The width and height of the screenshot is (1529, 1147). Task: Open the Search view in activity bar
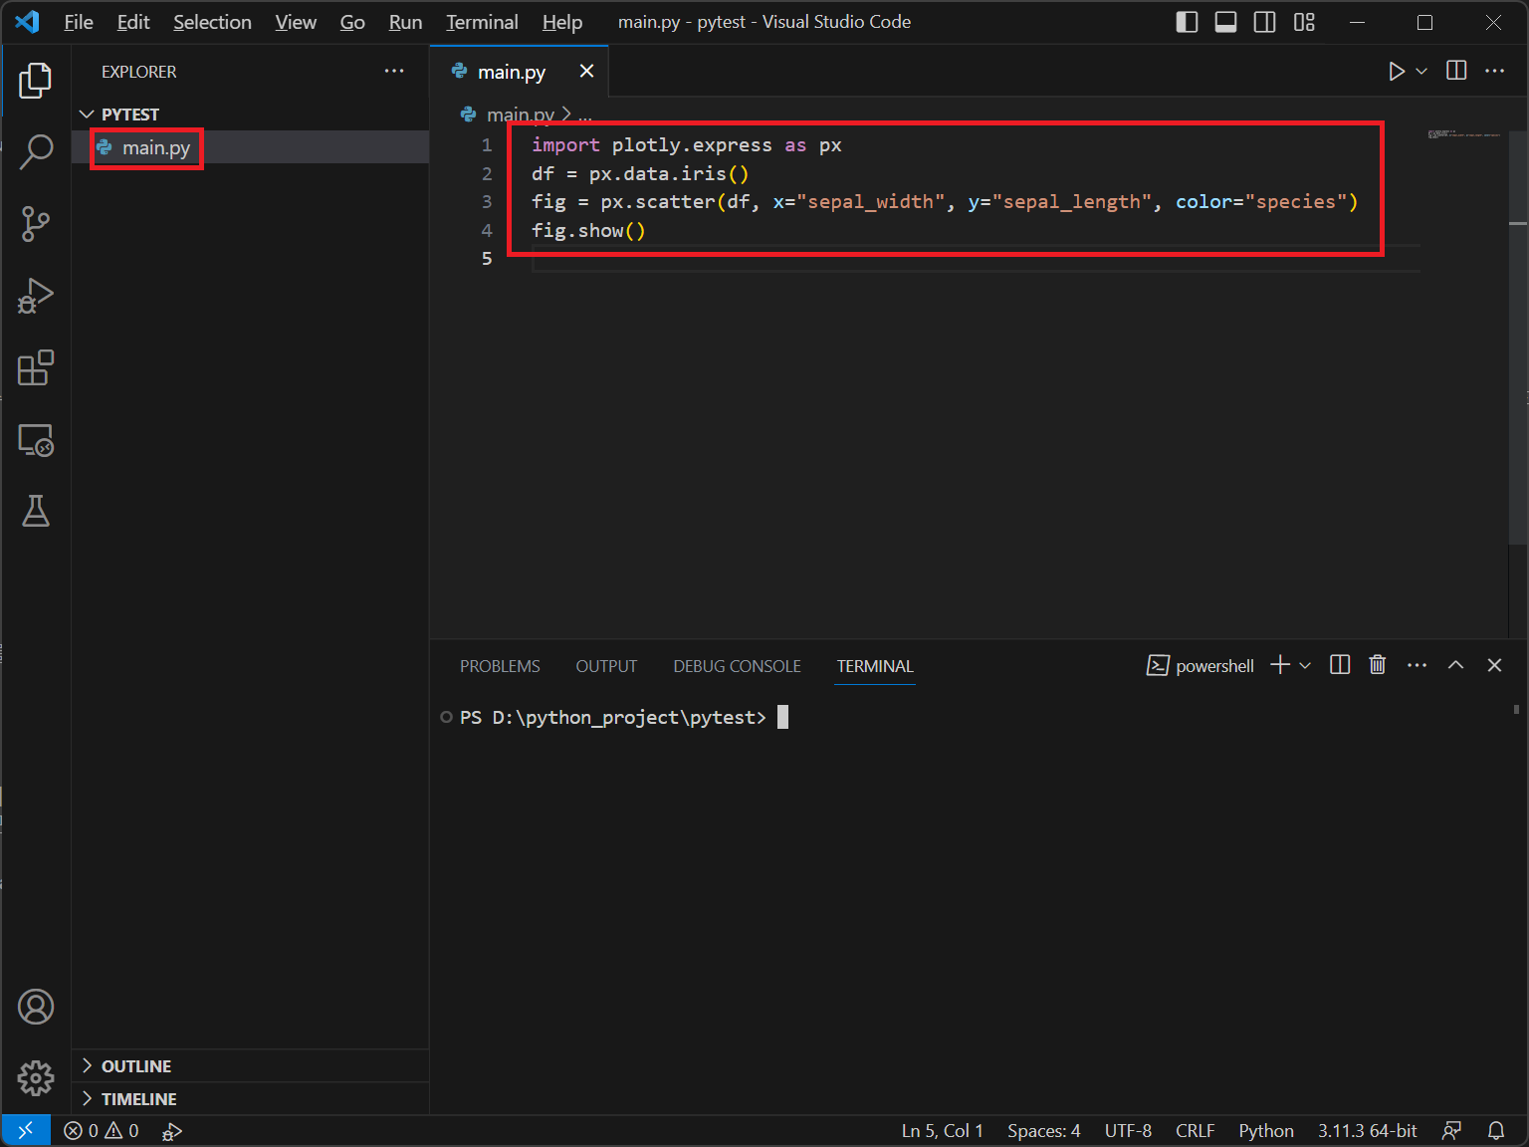36,152
